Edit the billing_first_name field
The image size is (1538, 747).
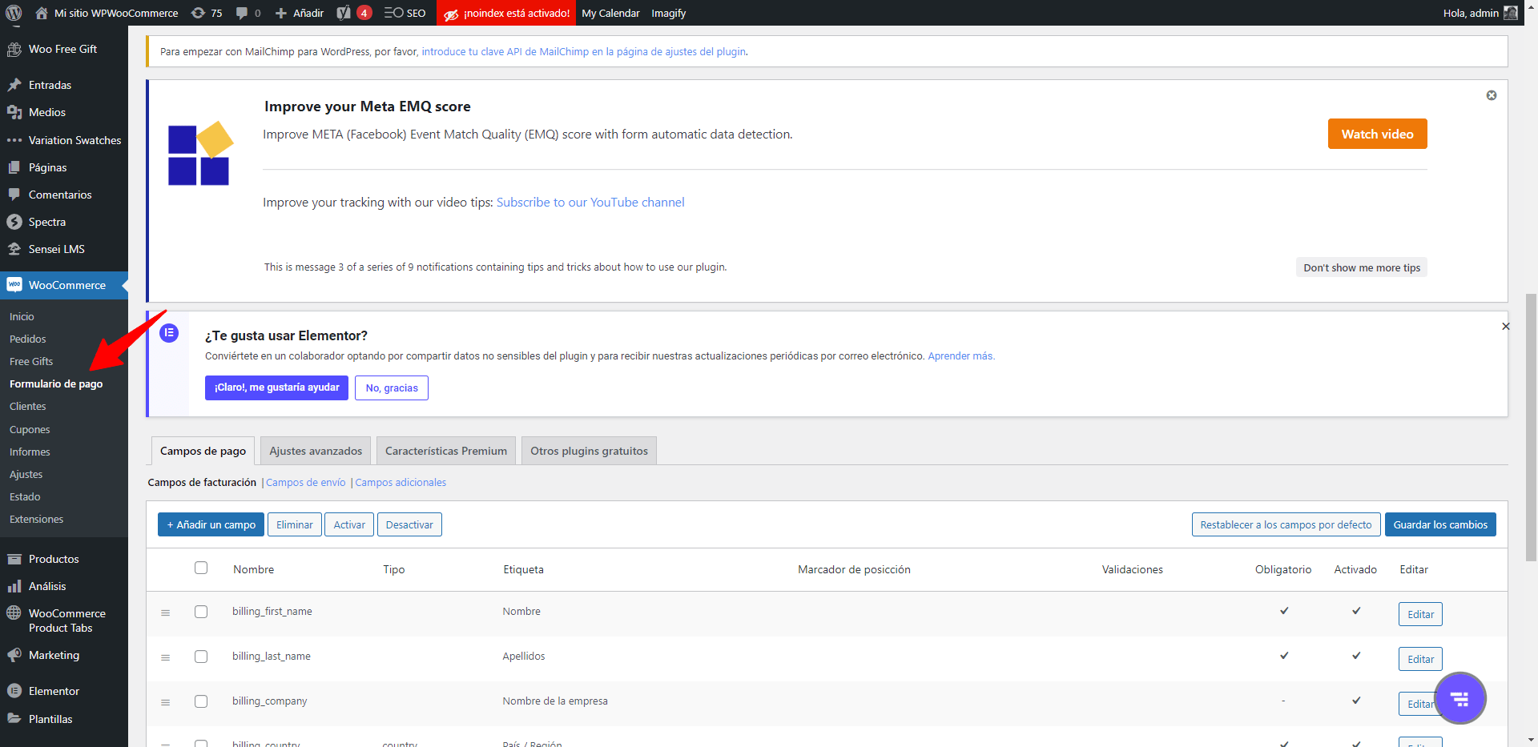(x=1420, y=614)
